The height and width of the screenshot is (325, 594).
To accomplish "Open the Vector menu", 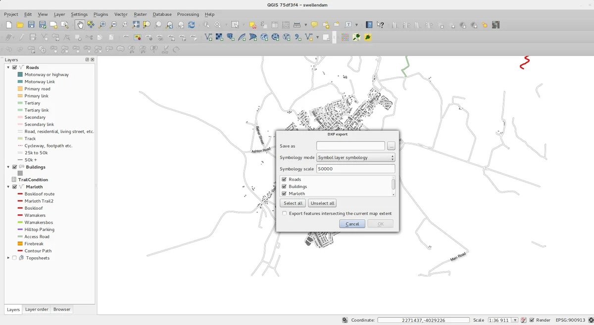I will point(121,14).
